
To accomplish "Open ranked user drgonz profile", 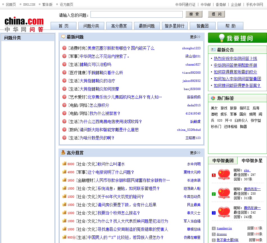I will [221, 234].
